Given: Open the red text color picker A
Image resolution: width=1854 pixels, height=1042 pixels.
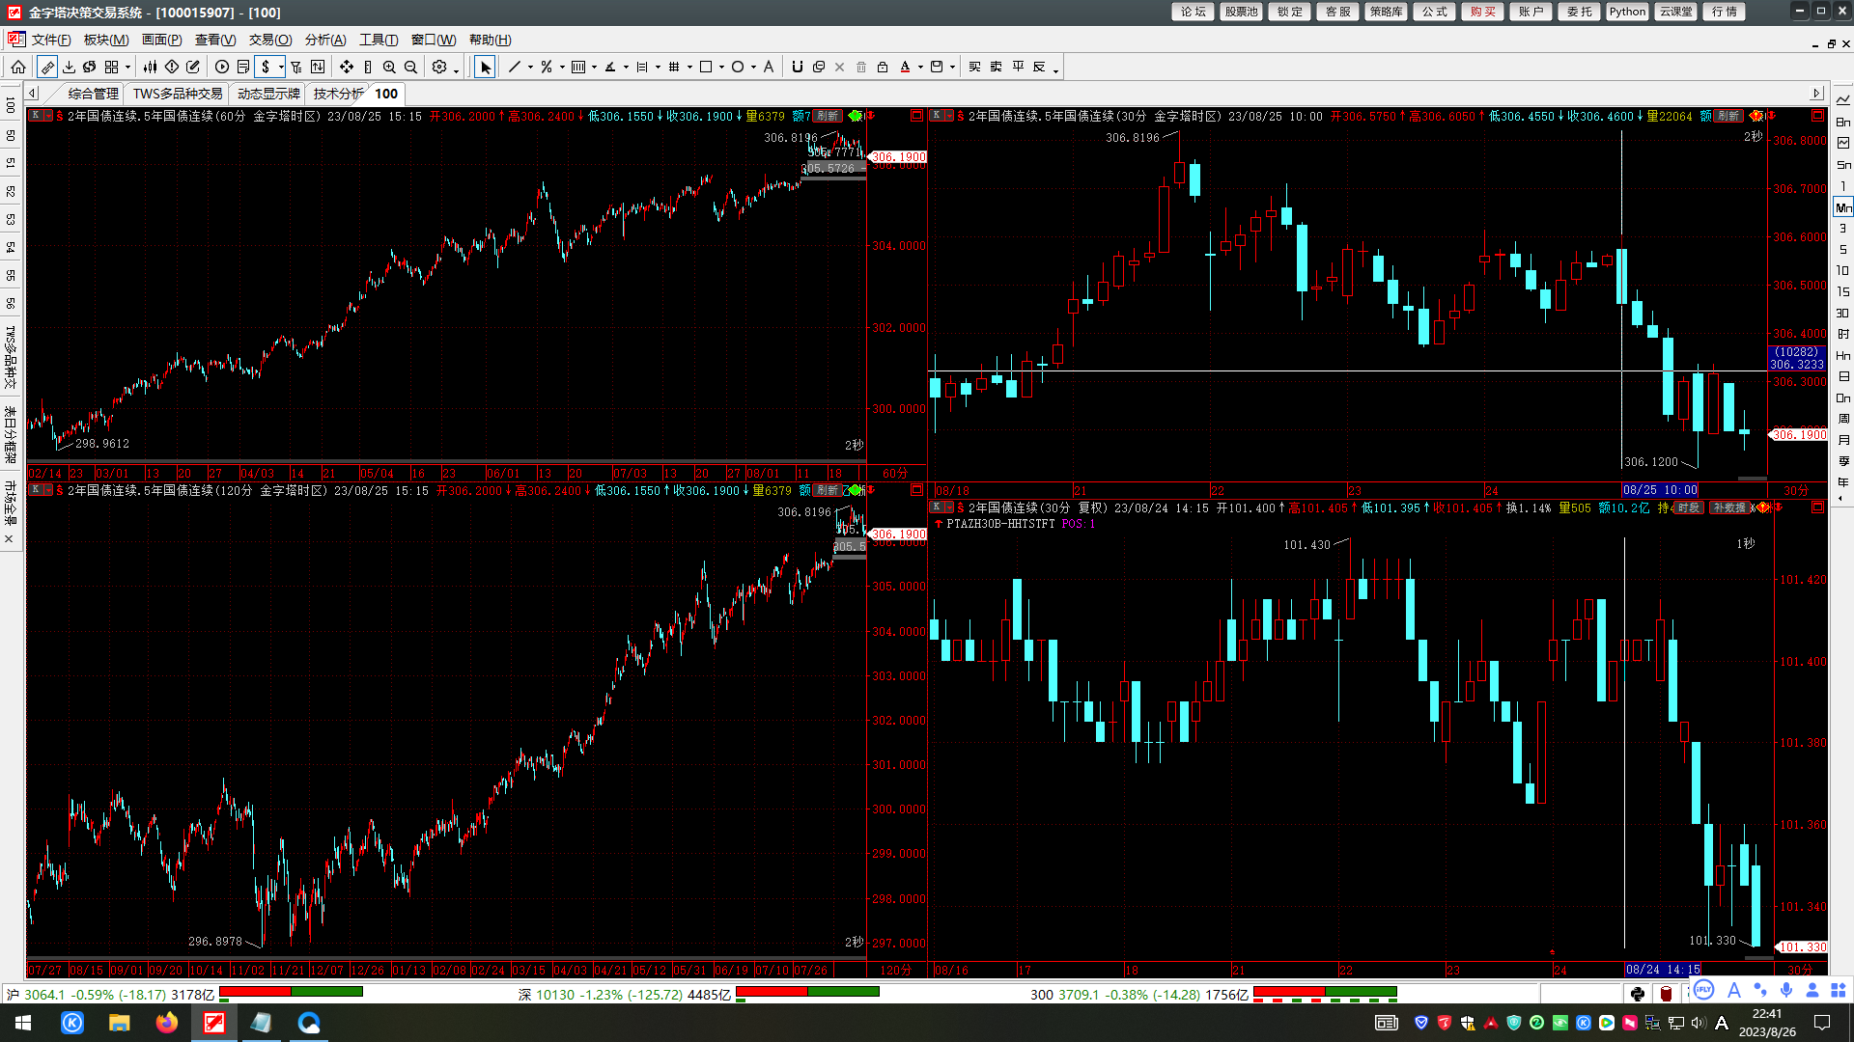Looking at the screenshot, I should click(x=905, y=67).
